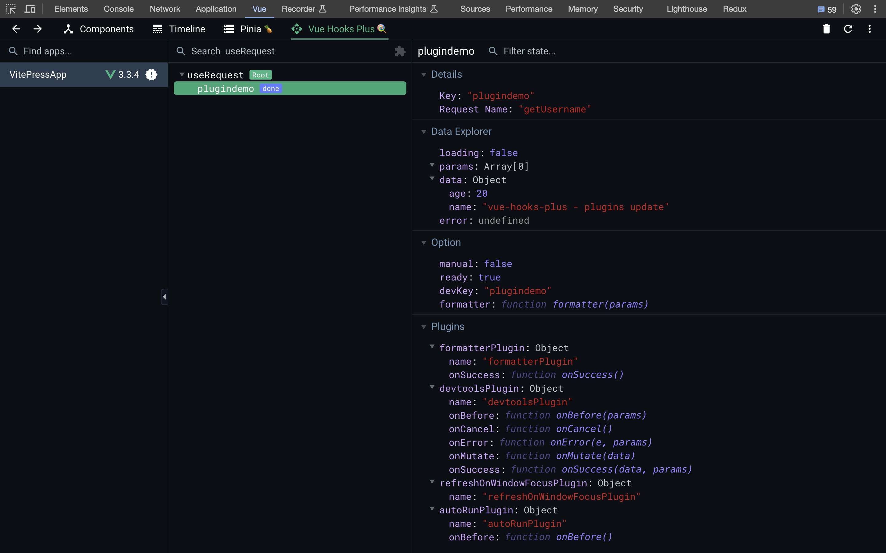Collapse the autoRunPlugin object
Image resolution: width=886 pixels, height=553 pixels.
pyautogui.click(x=432, y=509)
